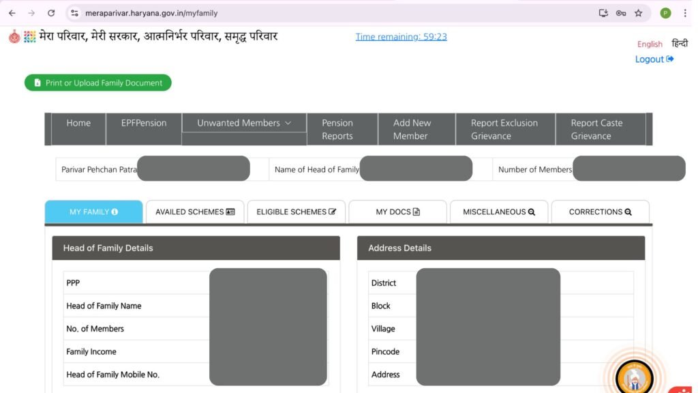
Task: Click the edit icon on ELIGIBLE SCHEMES tab
Action: pos(333,212)
